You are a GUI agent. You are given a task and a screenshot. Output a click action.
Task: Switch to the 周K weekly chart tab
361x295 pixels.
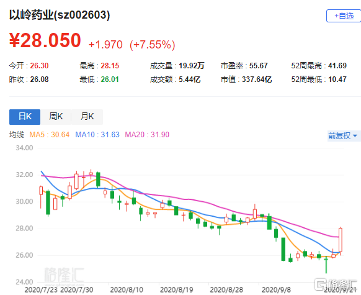click(56, 117)
